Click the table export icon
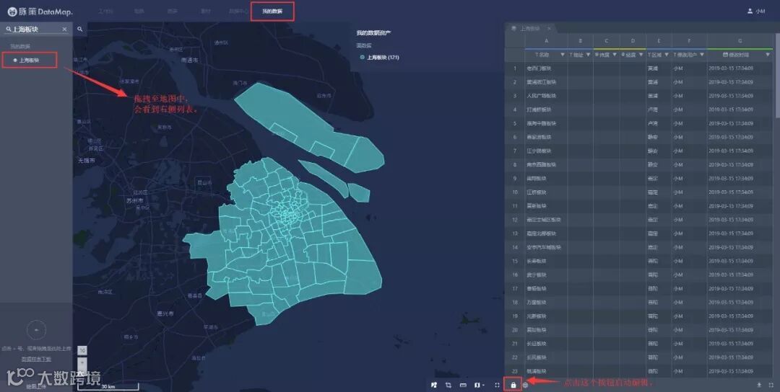This screenshot has height=392, width=780. pyautogui.click(x=759, y=385)
